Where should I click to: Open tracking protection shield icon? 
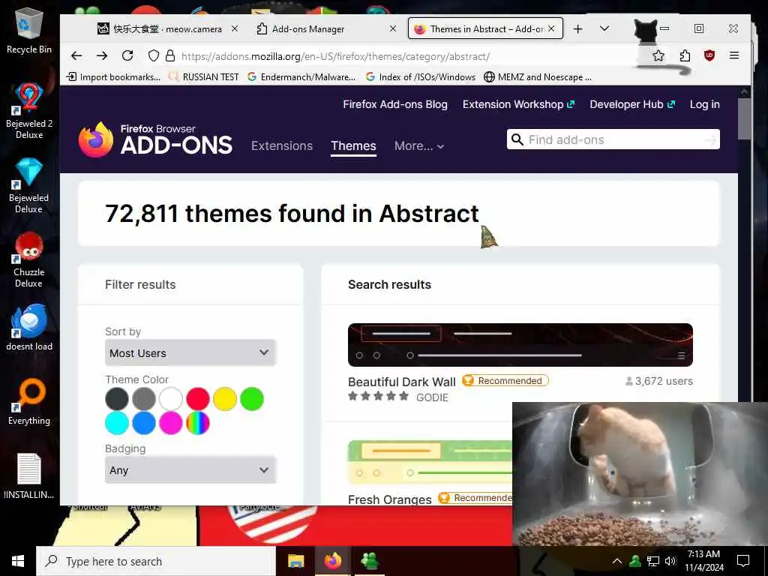(154, 55)
